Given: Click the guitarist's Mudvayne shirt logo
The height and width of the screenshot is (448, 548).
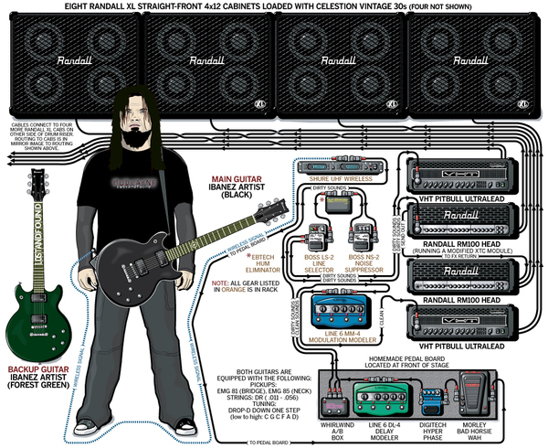Looking at the screenshot, I should coord(134,183).
